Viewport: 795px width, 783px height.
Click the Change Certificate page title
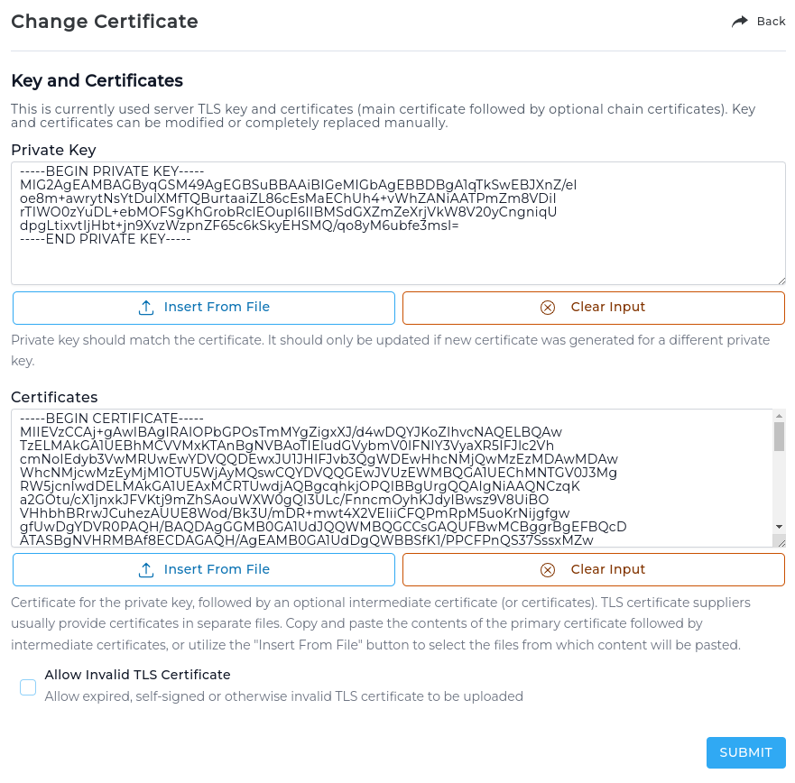104,21
